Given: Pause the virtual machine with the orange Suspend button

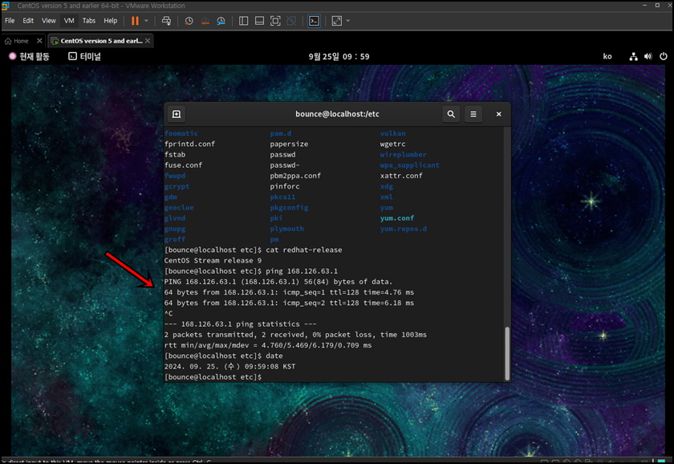Looking at the screenshot, I should pos(135,21).
